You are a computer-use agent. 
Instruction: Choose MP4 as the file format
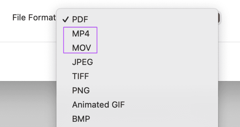coord(81,34)
